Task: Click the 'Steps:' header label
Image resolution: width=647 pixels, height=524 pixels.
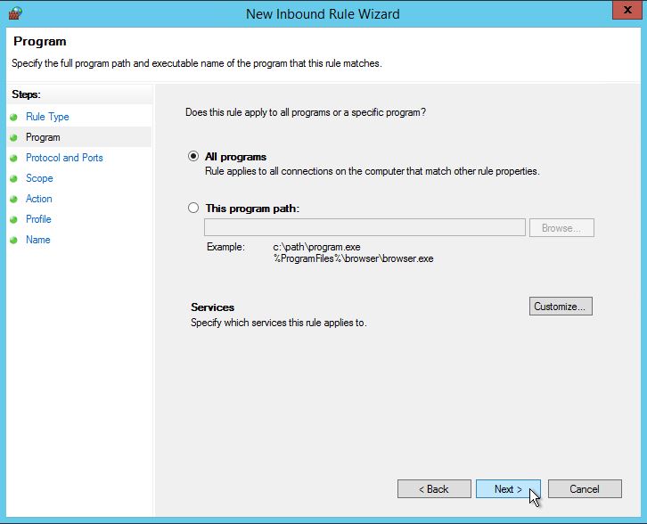Action: coord(26,94)
